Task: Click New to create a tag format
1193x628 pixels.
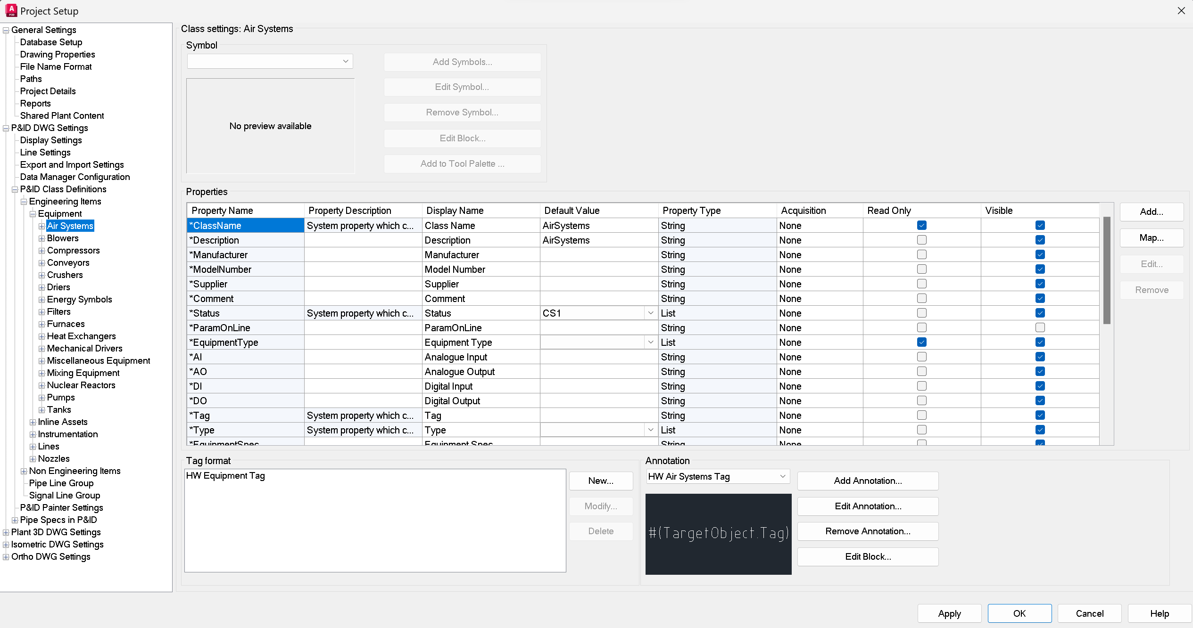Action: pyautogui.click(x=601, y=481)
